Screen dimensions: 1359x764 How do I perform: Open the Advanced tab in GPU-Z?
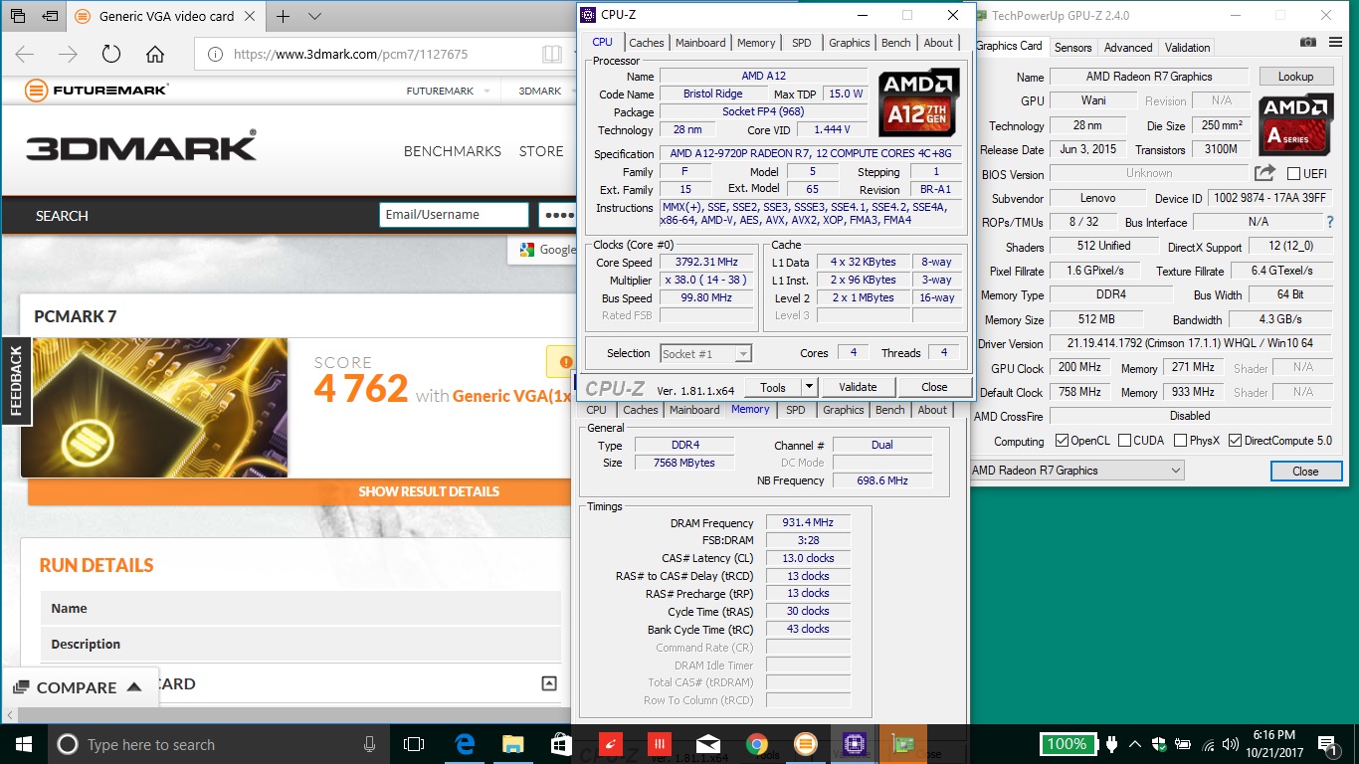(x=1128, y=47)
